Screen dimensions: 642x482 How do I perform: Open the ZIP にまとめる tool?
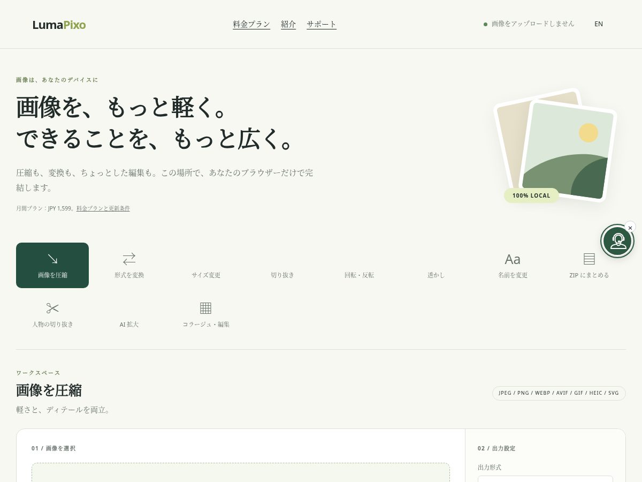(589, 265)
